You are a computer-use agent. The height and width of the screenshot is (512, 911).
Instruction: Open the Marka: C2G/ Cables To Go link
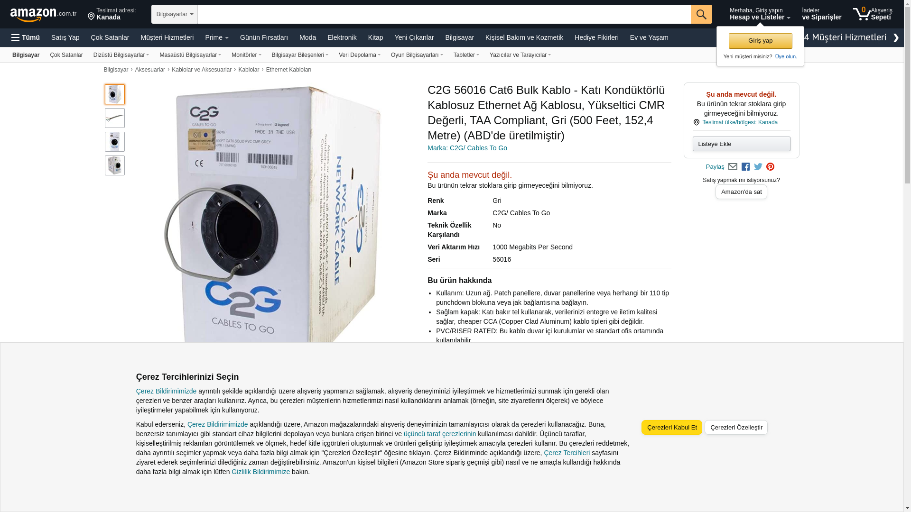click(467, 148)
